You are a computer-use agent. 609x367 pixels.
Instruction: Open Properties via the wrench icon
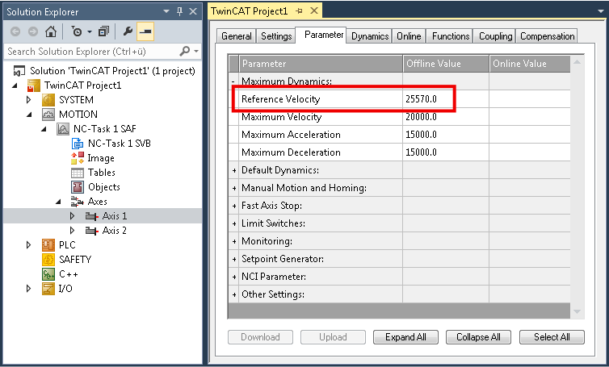coord(128,31)
